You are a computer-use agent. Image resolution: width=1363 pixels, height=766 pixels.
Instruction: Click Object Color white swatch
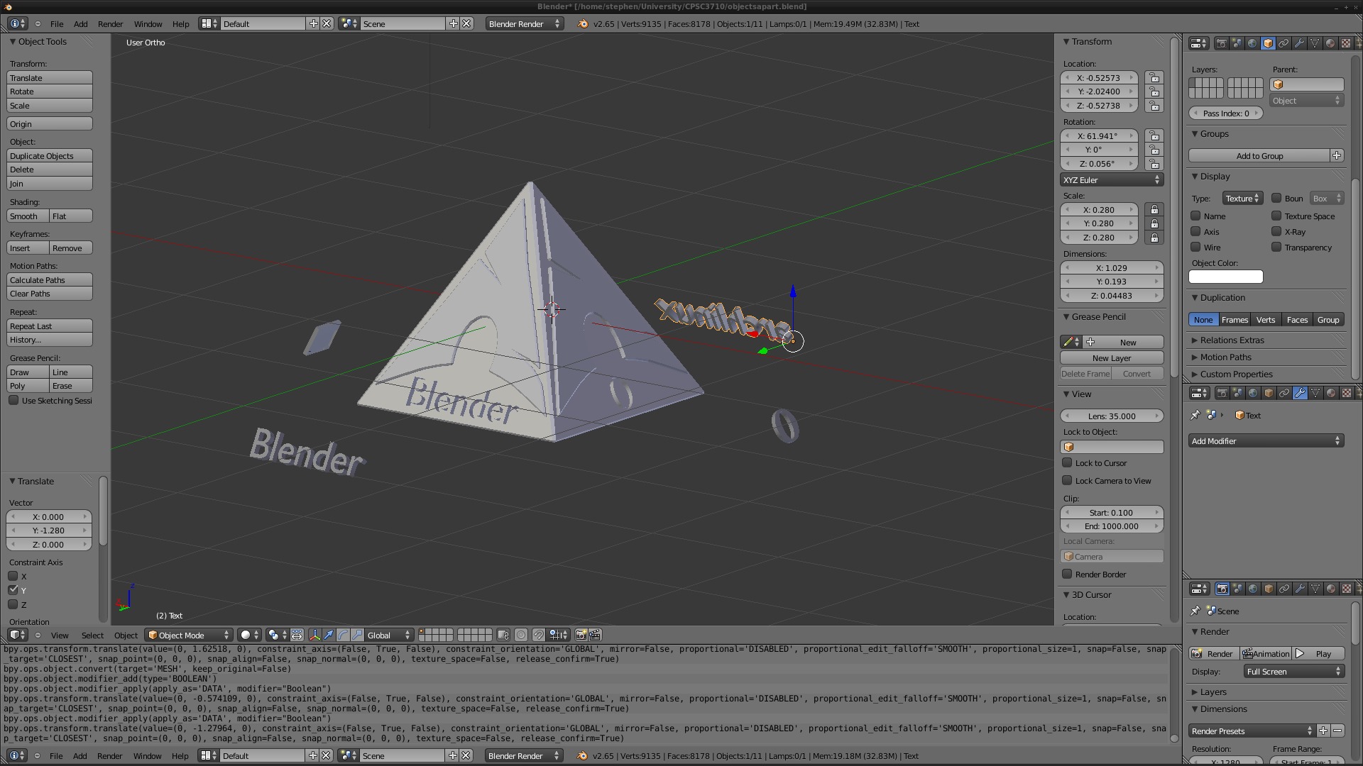tap(1226, 277)
